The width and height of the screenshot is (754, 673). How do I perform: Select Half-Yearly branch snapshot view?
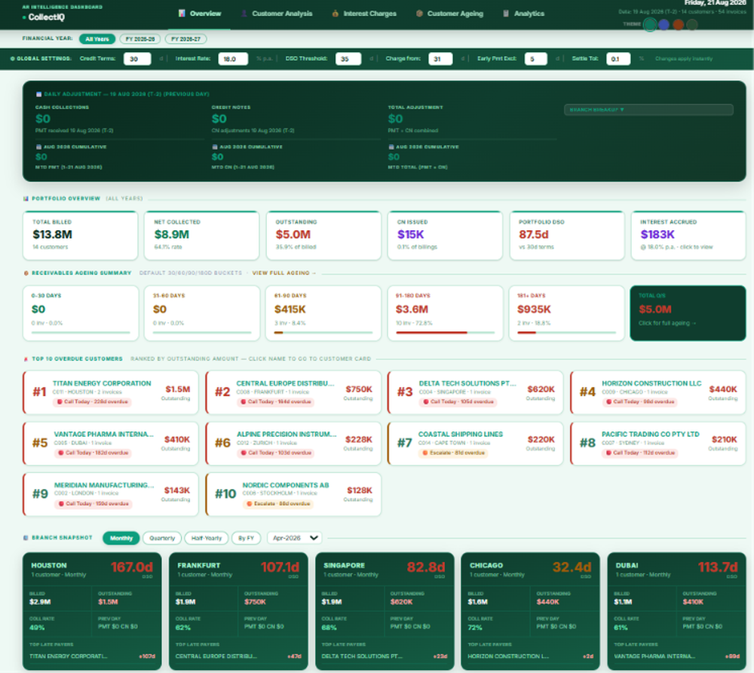tap(207, 538)
